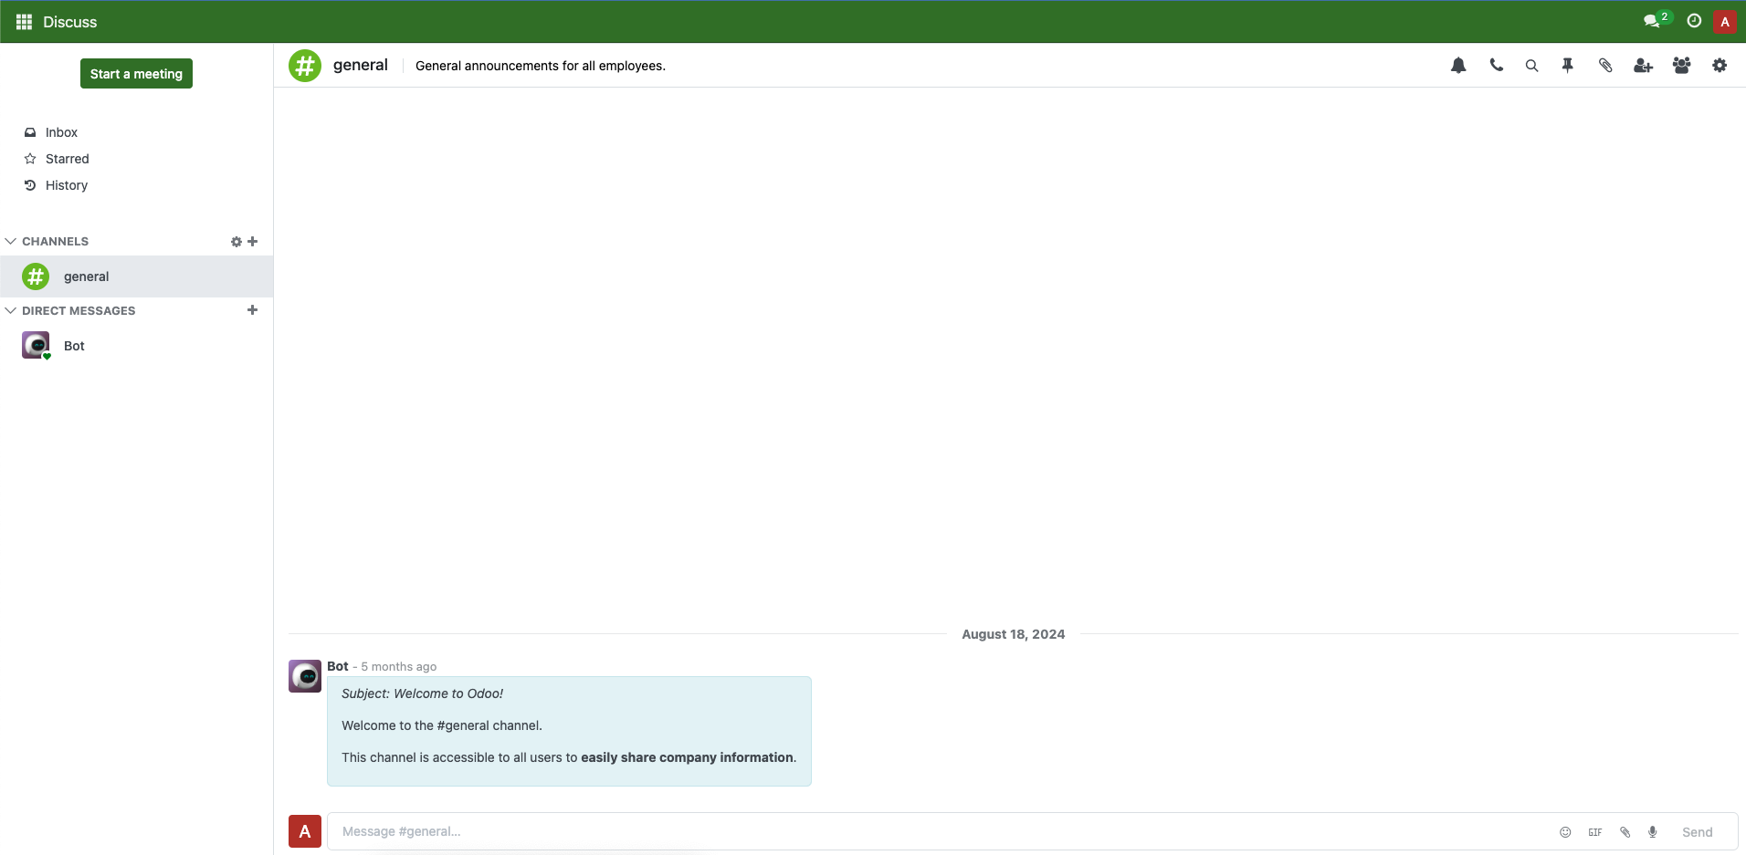Viewport: 1746px width, 855px height.
Task: Click the voice message microphone icon
Action: click(x=1653, y=832)
